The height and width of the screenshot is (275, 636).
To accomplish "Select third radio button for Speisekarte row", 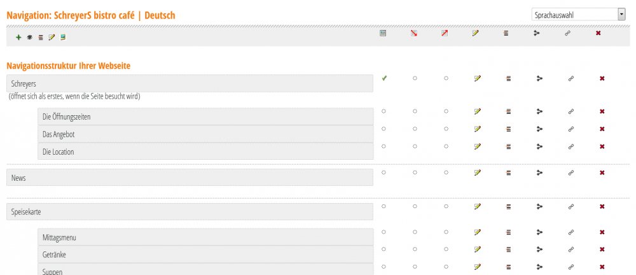I will click(x=446, y=206).
